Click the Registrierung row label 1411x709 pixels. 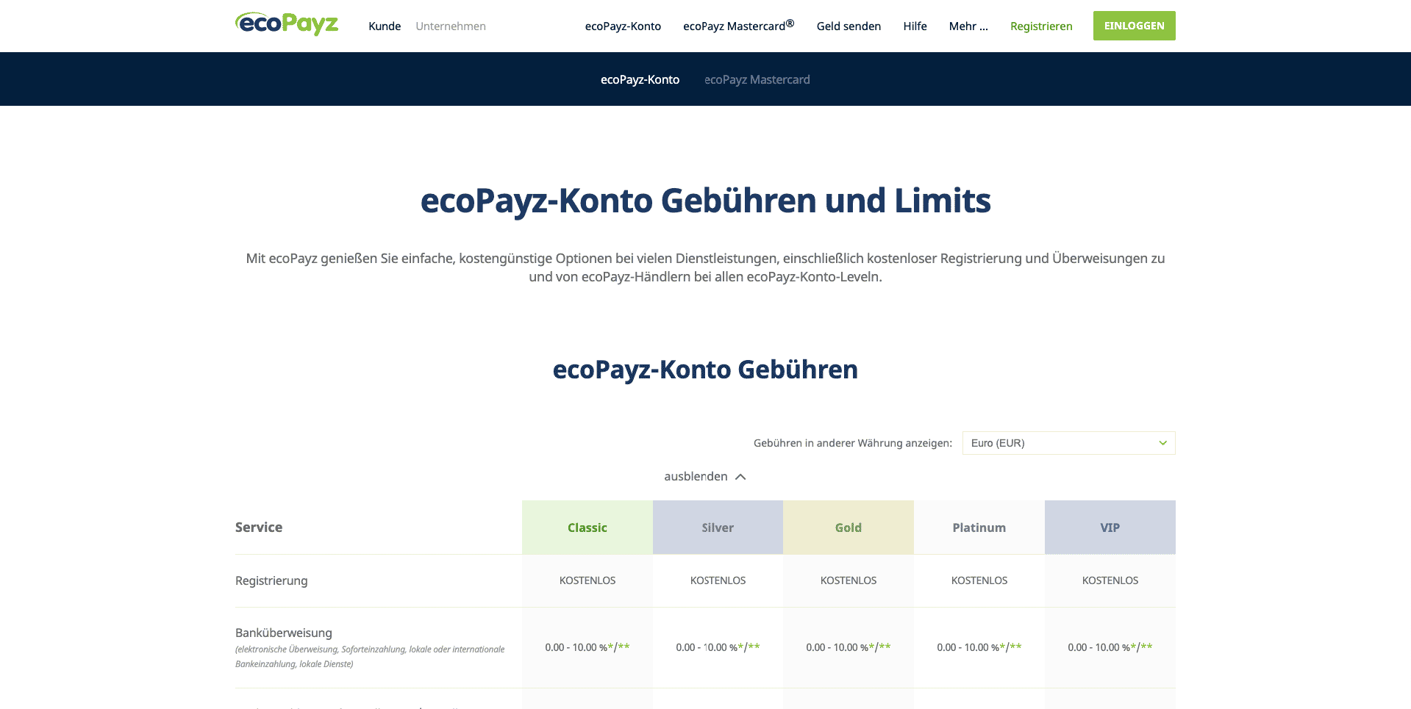[x=271, y=580]
